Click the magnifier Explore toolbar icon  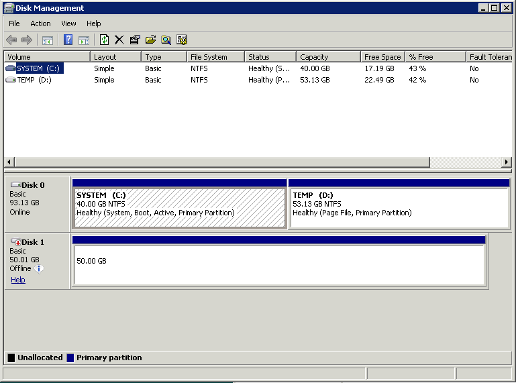[x=166, y=40]
